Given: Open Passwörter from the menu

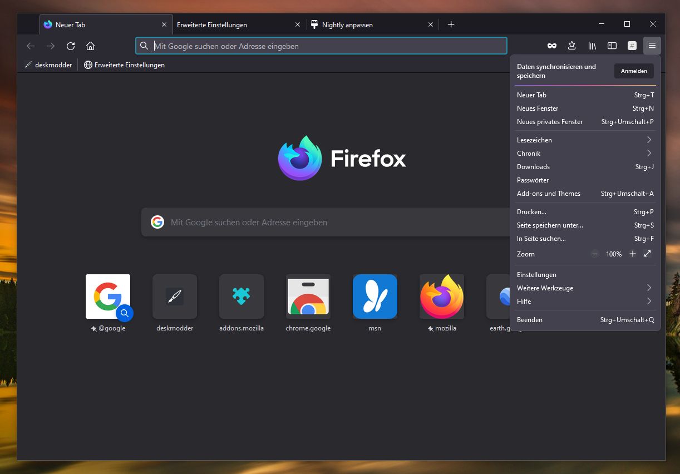Looking at the screenshot, I should (x=585, y=180).
